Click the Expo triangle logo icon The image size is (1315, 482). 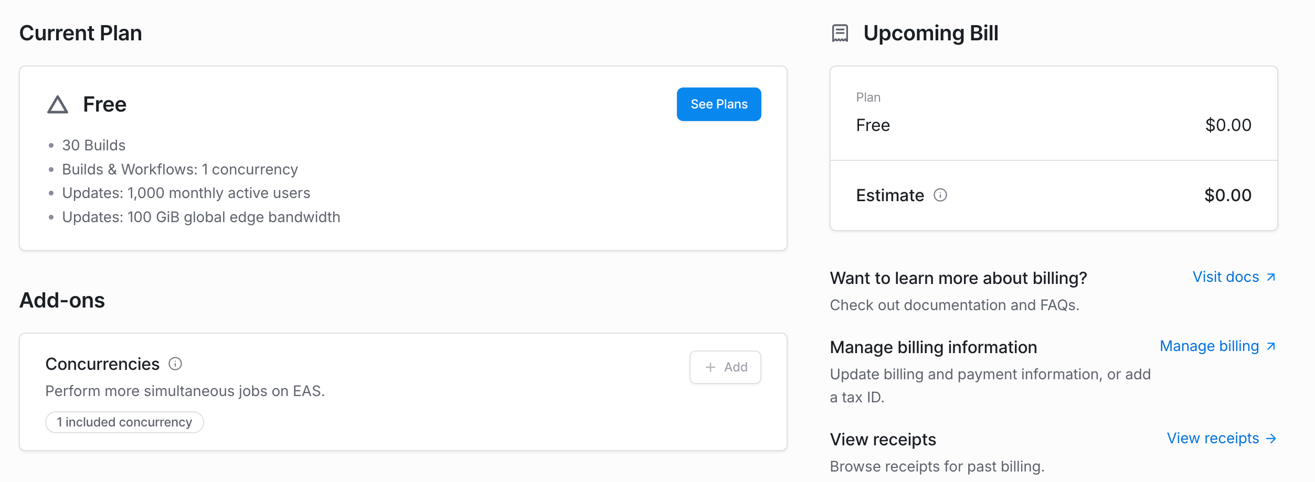click(x=58, y=104)
